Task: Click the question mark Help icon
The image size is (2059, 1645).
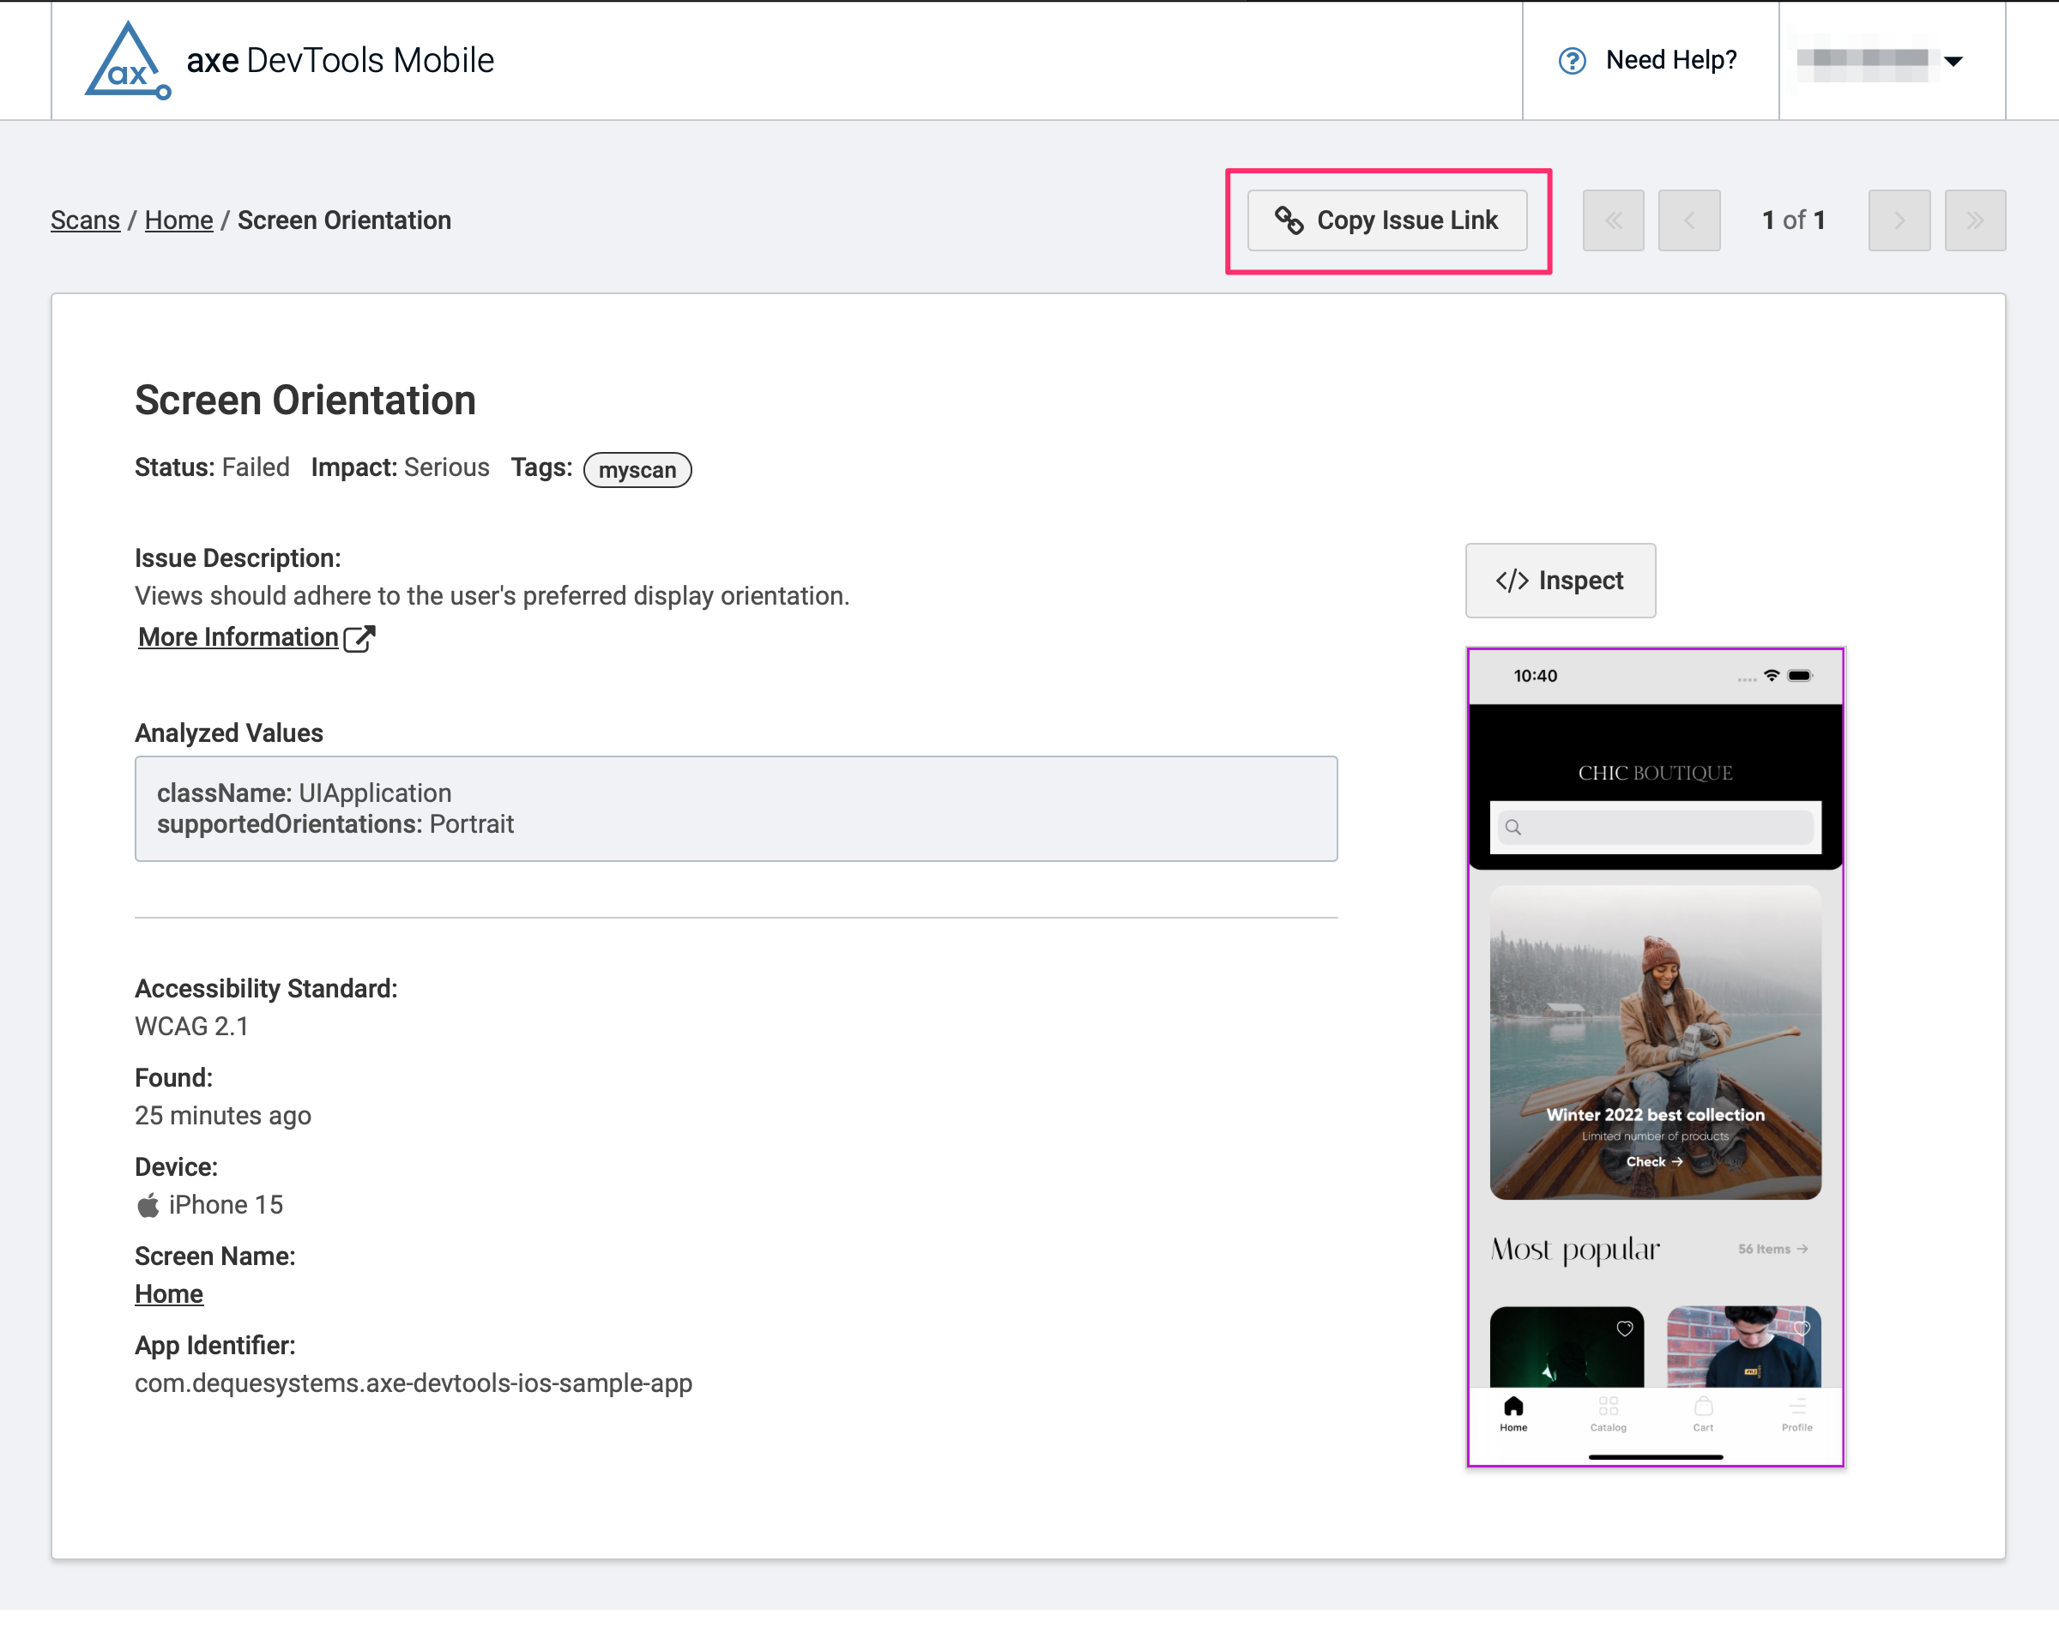Action: click(1570, 59)
